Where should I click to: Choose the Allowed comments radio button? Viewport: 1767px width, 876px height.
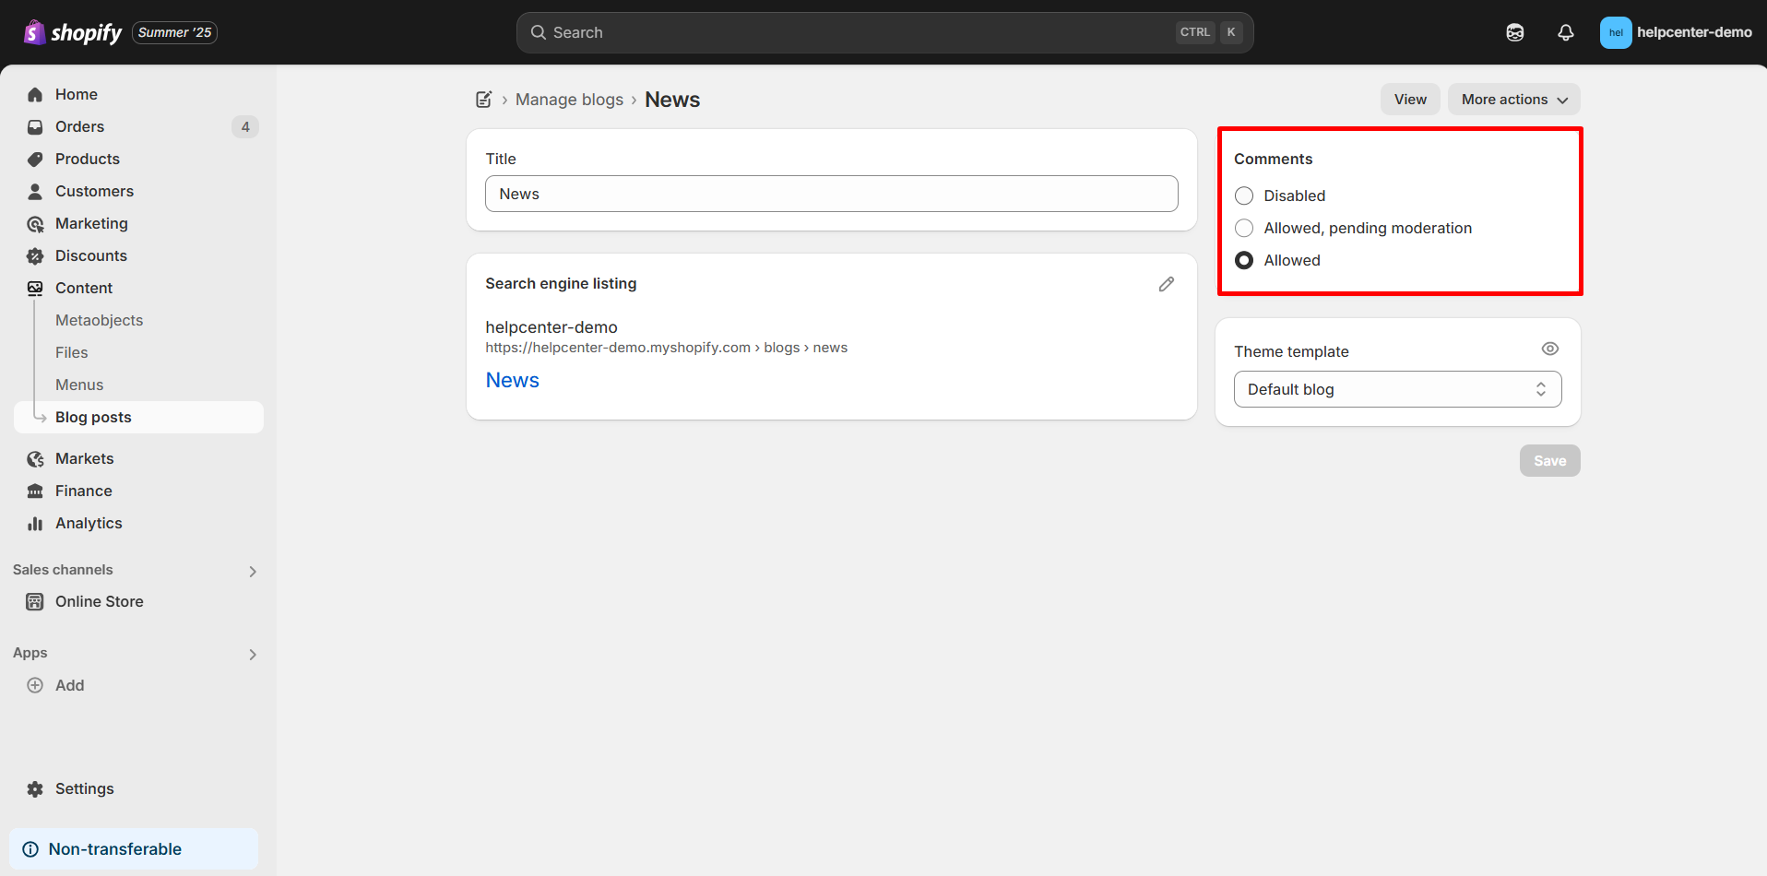point(1244,260)
